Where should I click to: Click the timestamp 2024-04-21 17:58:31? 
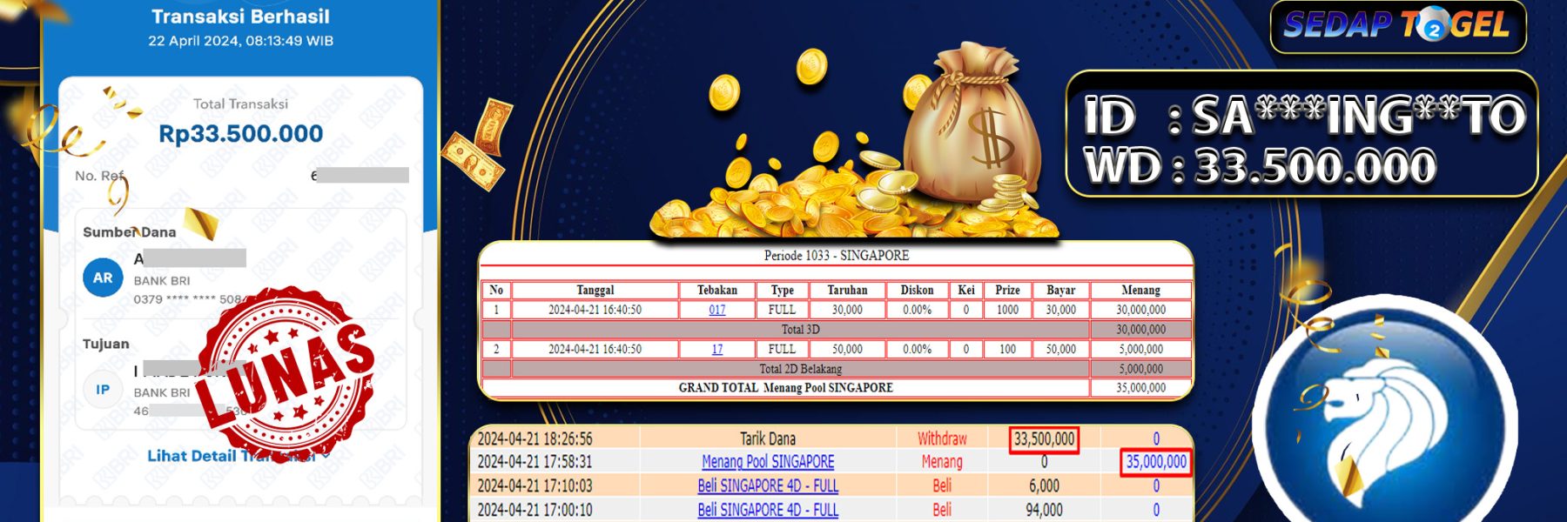click(x=535, y=462)
